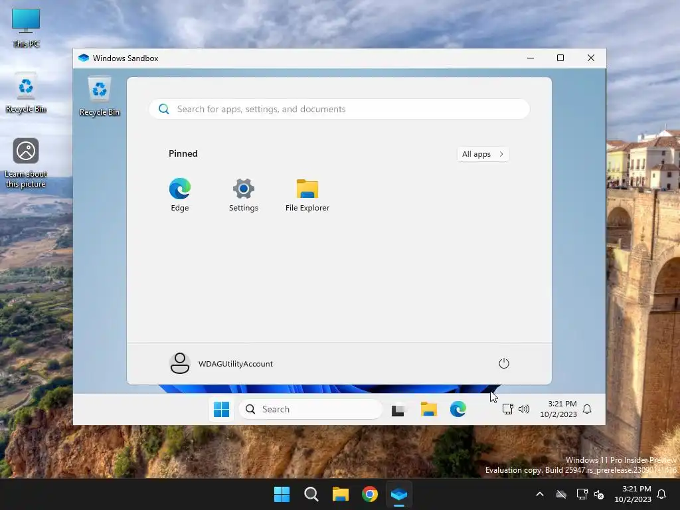Open File Explorer in the sandbox taskbar
Screen dimensions: 680x510
[x=428, y=409]
